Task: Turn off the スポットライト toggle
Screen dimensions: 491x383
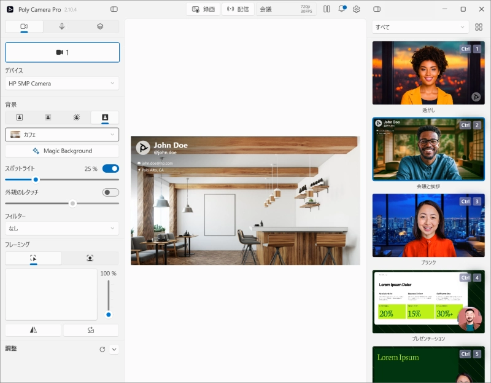Action: click(x=110, y=168)
